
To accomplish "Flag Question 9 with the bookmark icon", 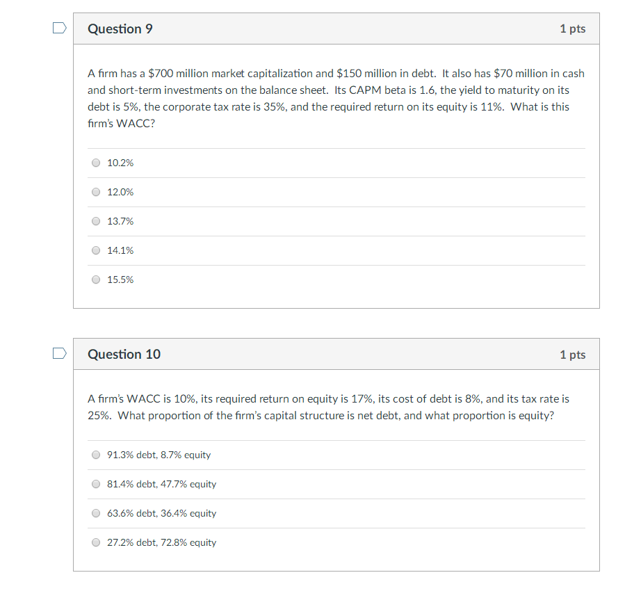I will coord(60,29).
